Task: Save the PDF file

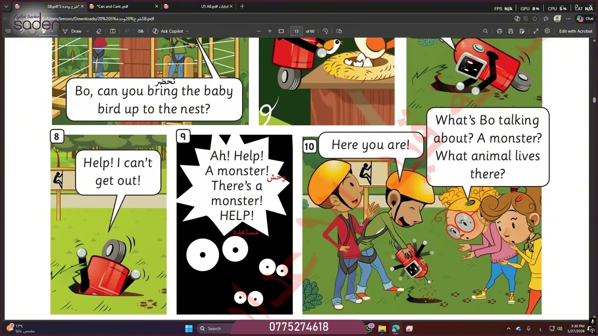Action: (x=511, y=31)
